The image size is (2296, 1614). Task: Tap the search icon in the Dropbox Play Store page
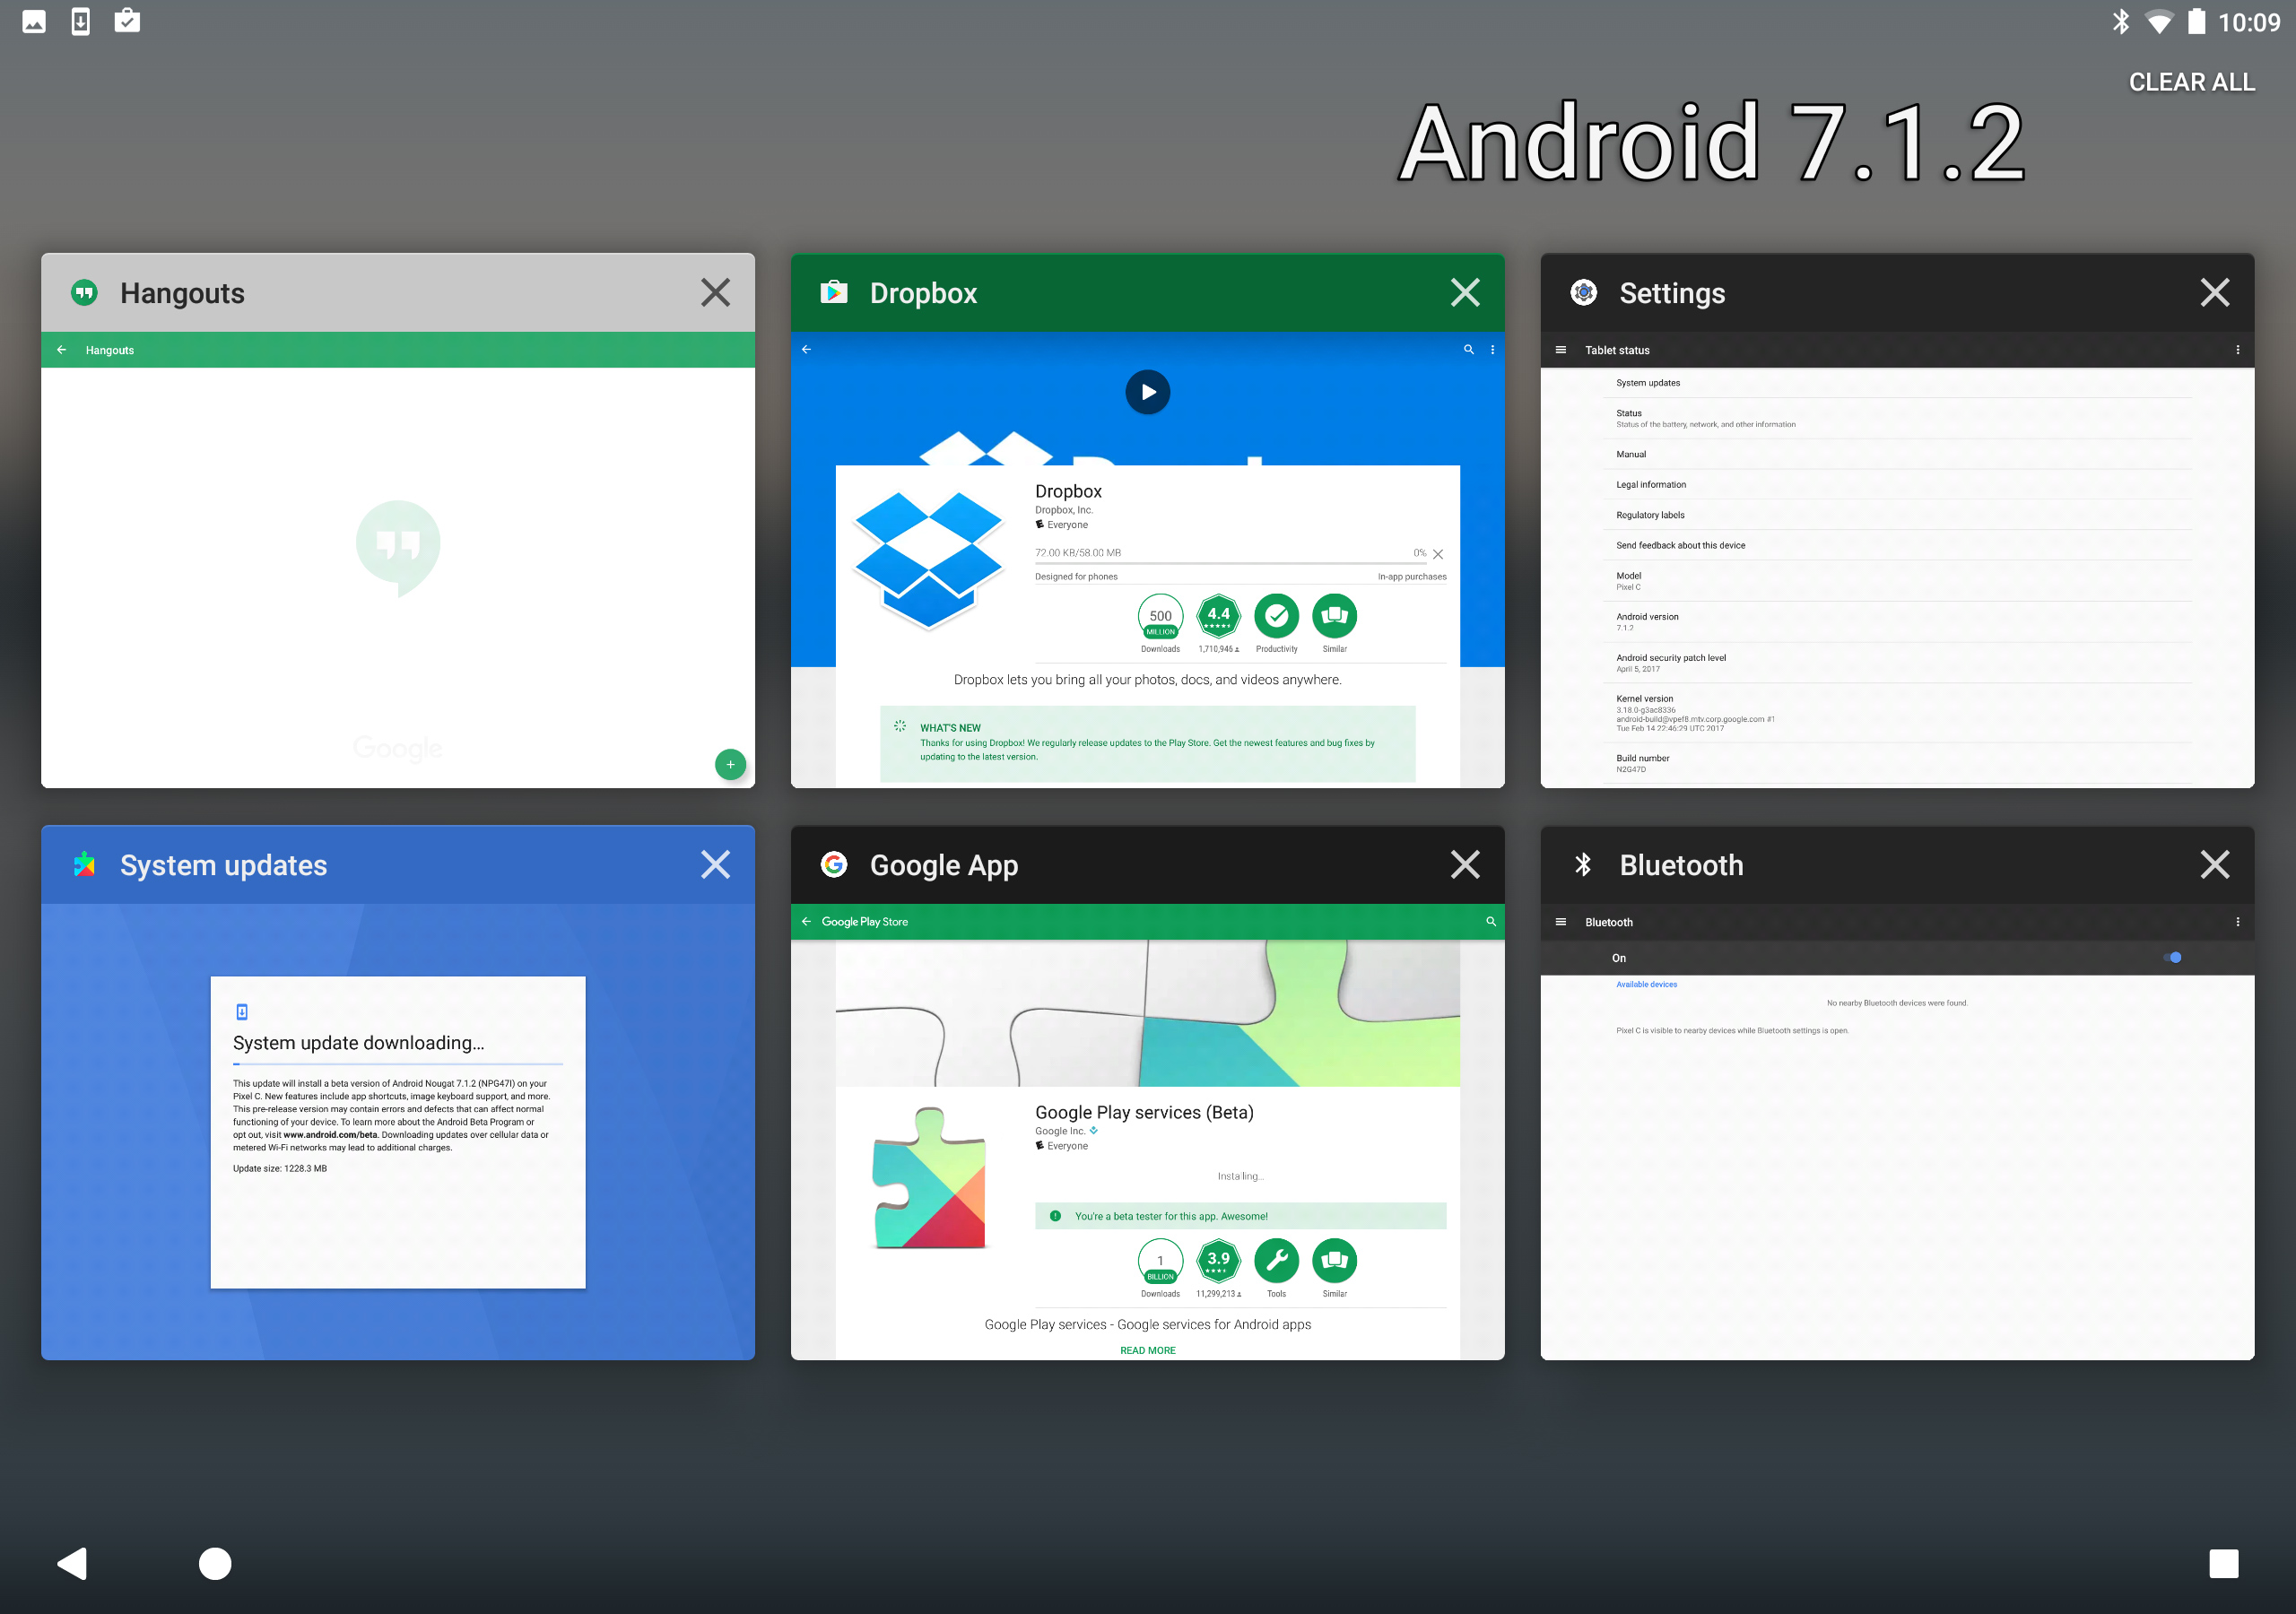coord(1468,350)
